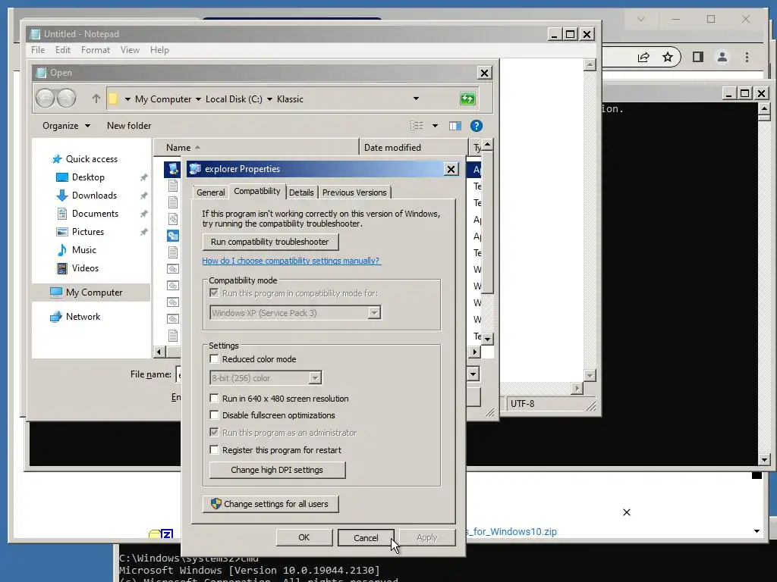Image resolution: width=777 pixels, height=582 pixels.
Task: Toggle the preview pane icon
Action: [455, 126]
